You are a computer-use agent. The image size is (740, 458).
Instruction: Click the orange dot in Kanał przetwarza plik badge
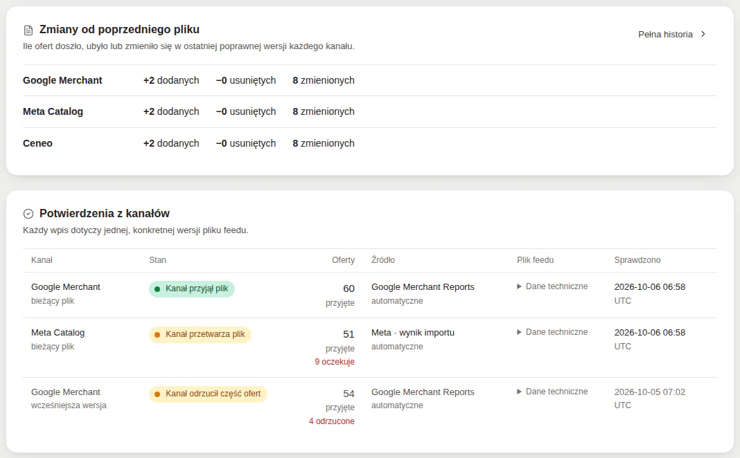157,335
